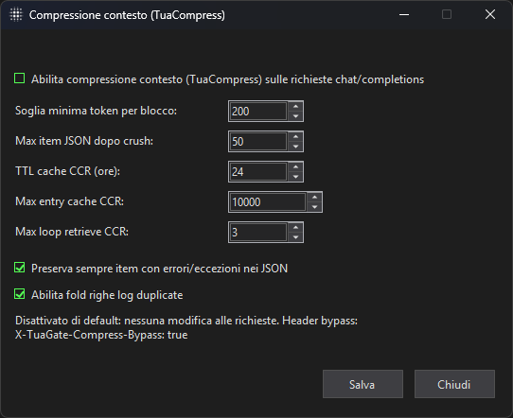Increase Max entry cache CCR value

pos(315,198)
